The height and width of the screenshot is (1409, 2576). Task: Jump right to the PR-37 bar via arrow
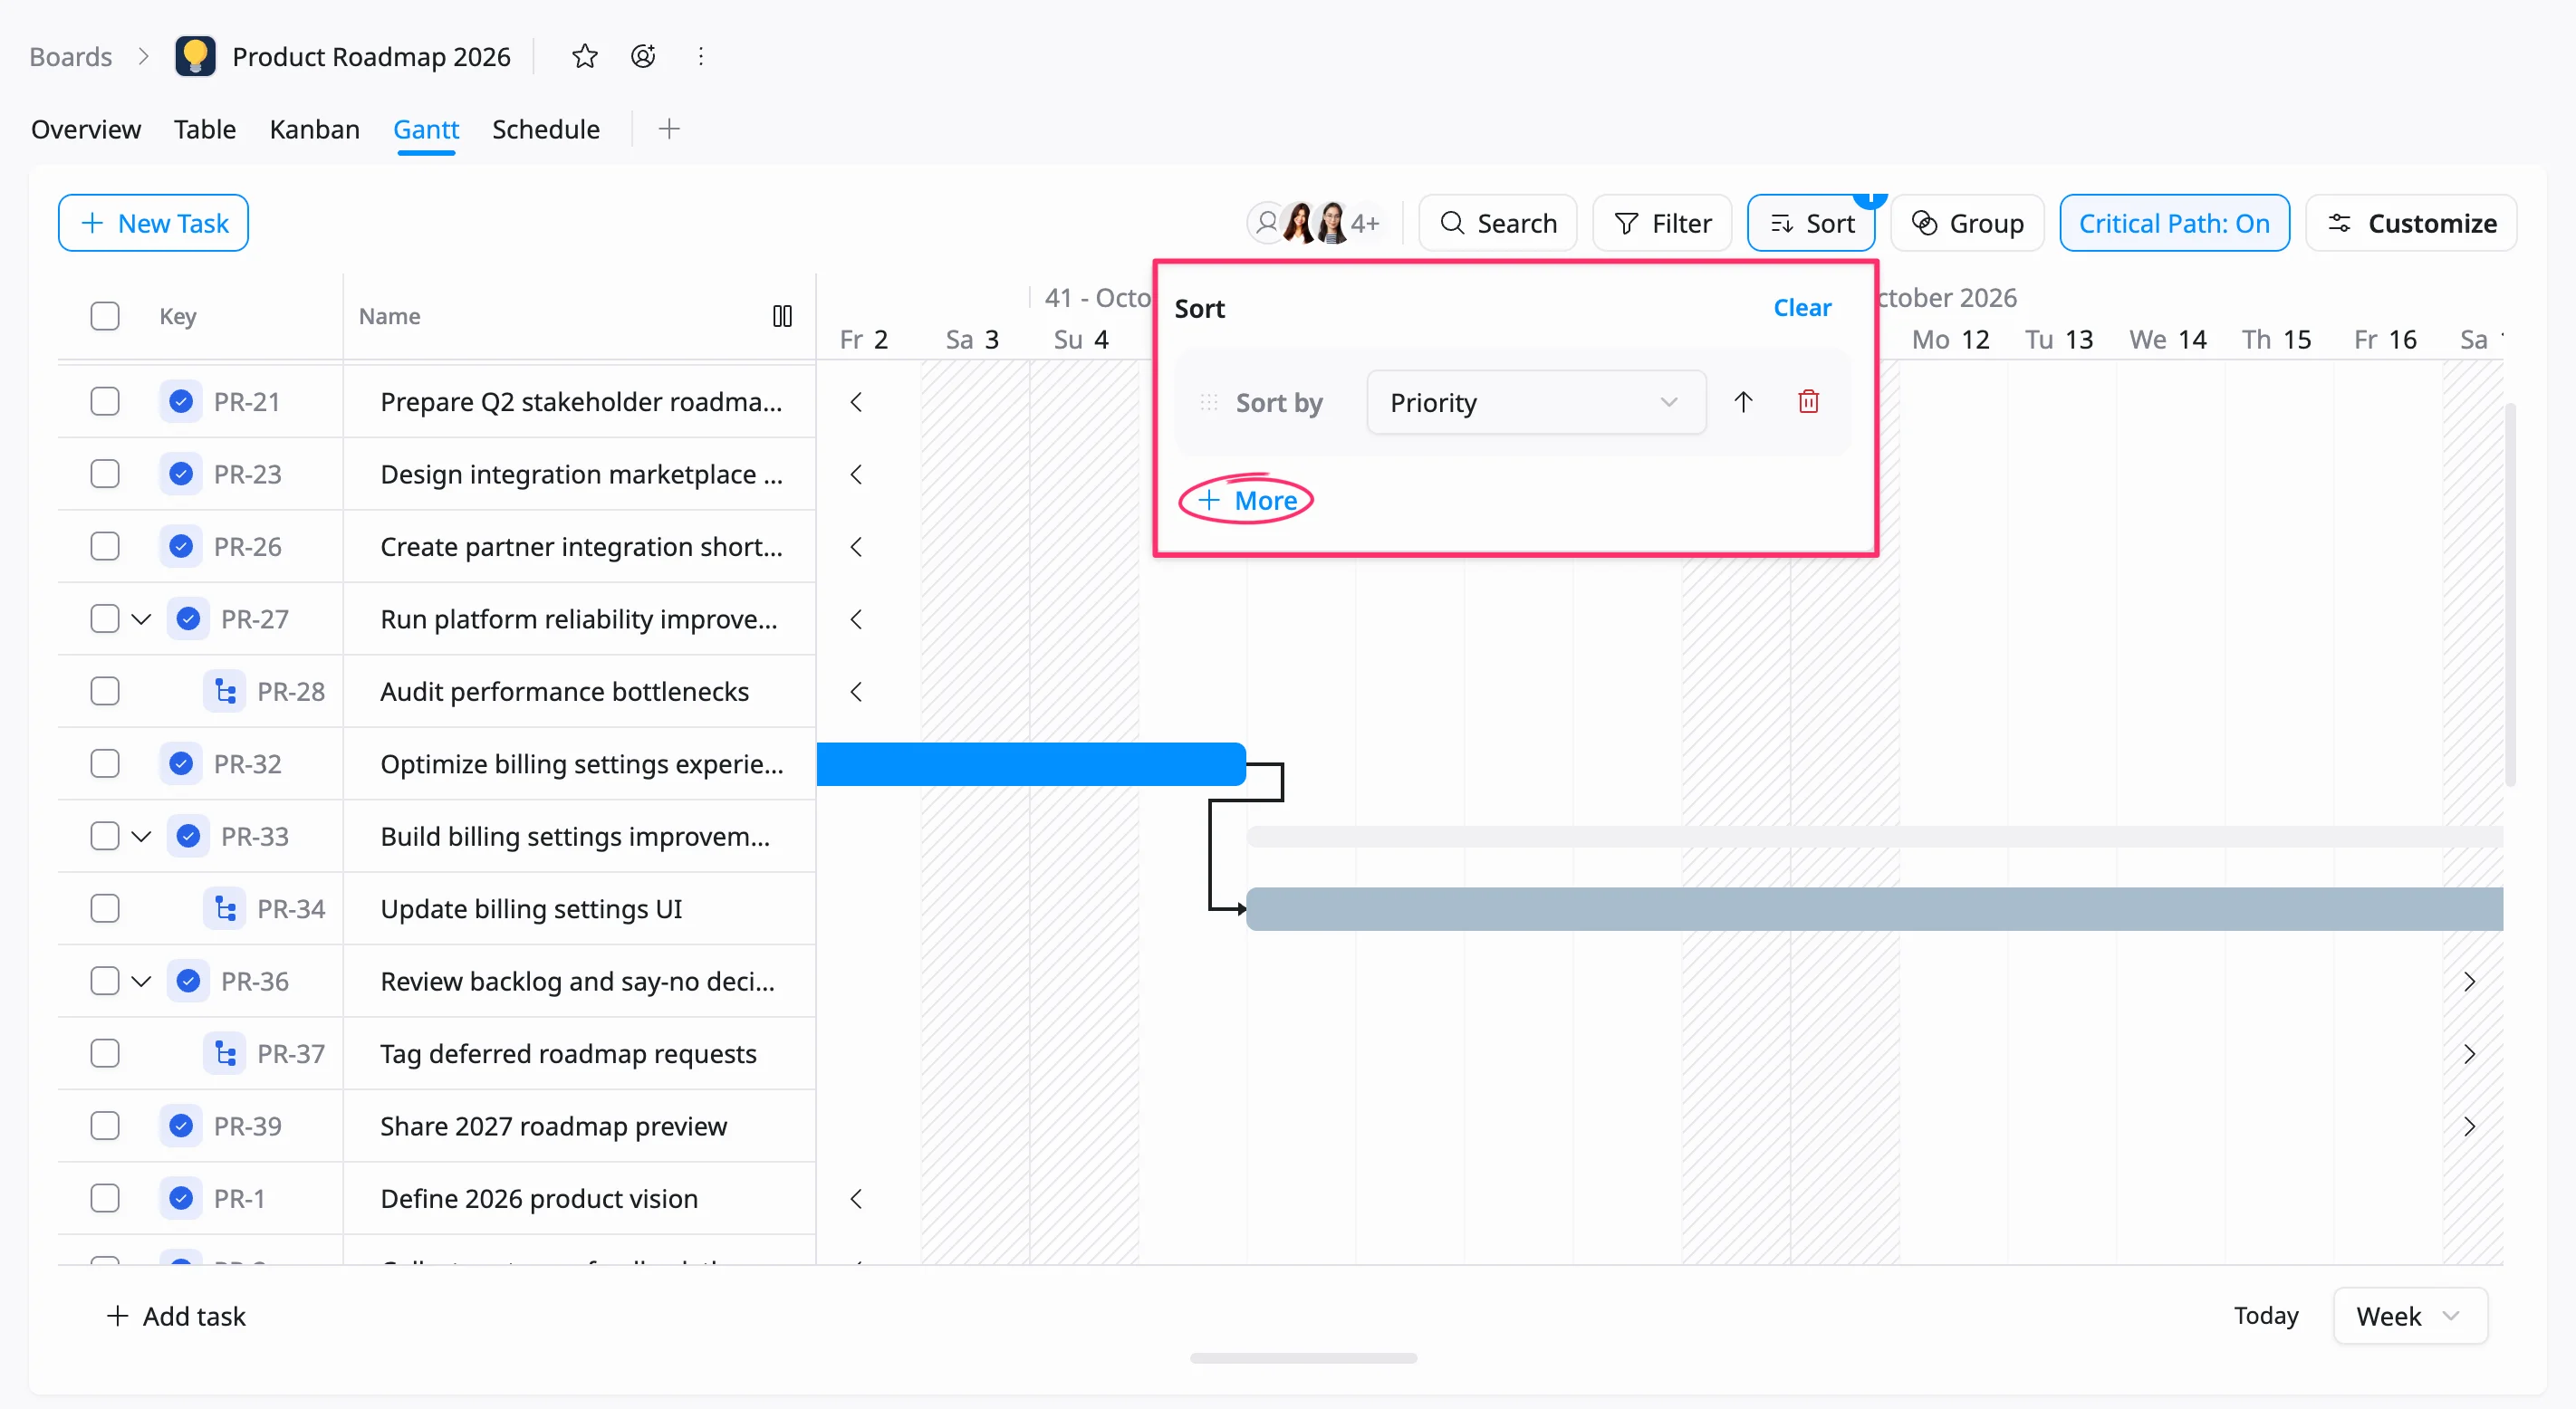click(x=2469, y=1053)
